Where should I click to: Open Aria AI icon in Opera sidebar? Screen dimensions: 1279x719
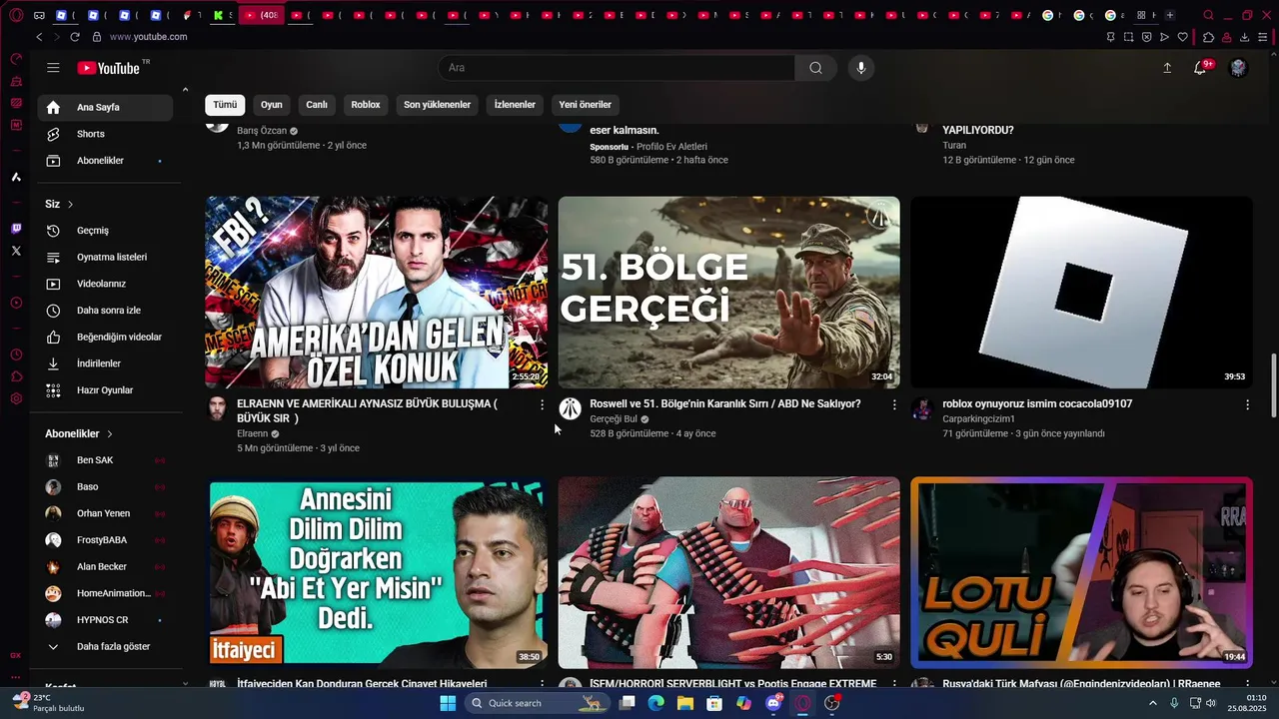point(16,177)
